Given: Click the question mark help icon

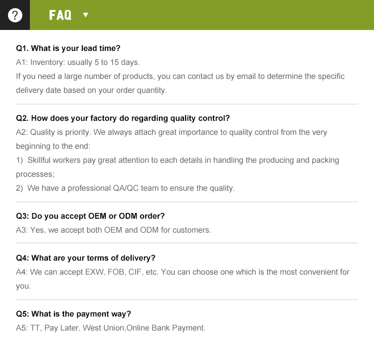Looking at the screenshot, I should coord(15,15).
